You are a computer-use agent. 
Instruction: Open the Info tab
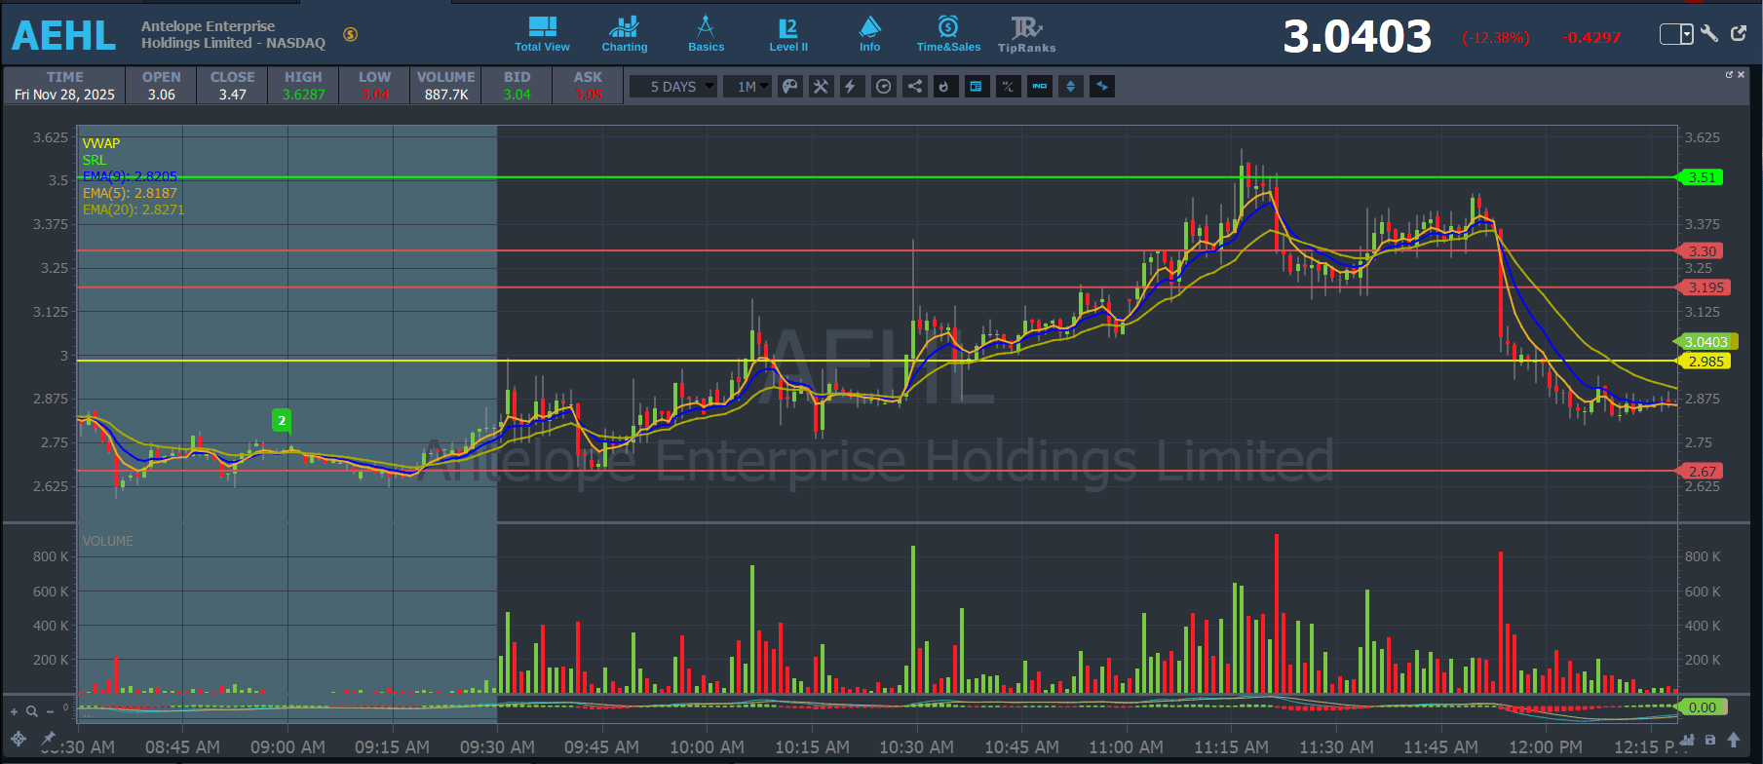point(869,34)
